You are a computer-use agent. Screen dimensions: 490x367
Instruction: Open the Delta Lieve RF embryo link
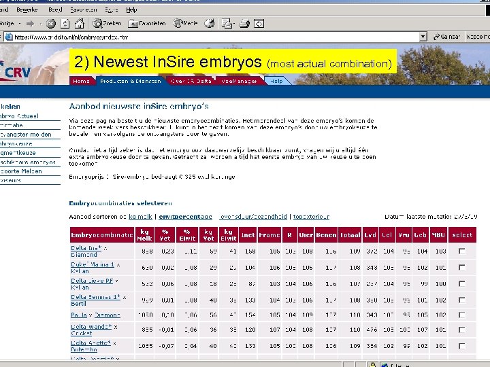(92, 281)
